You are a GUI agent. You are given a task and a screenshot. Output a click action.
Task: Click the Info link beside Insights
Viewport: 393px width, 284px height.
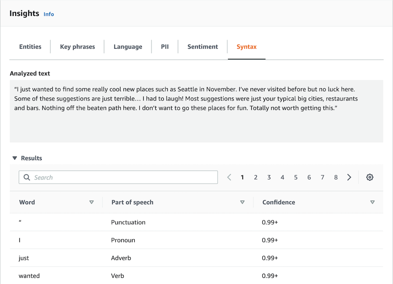(49, 14)
